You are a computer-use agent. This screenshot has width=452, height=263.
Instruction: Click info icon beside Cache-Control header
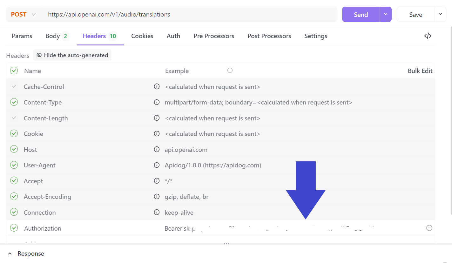[157, 86]
